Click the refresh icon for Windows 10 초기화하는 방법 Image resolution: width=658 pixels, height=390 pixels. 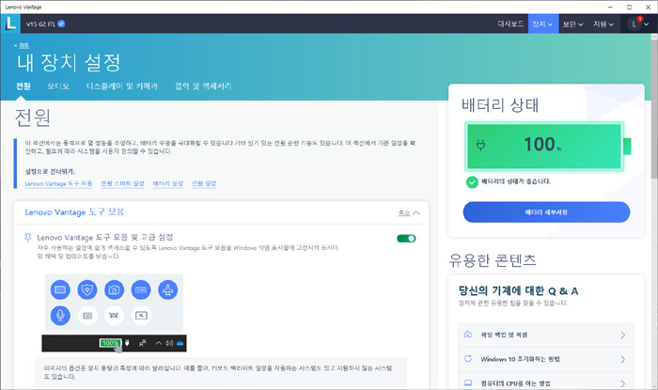tap(468, 359)
